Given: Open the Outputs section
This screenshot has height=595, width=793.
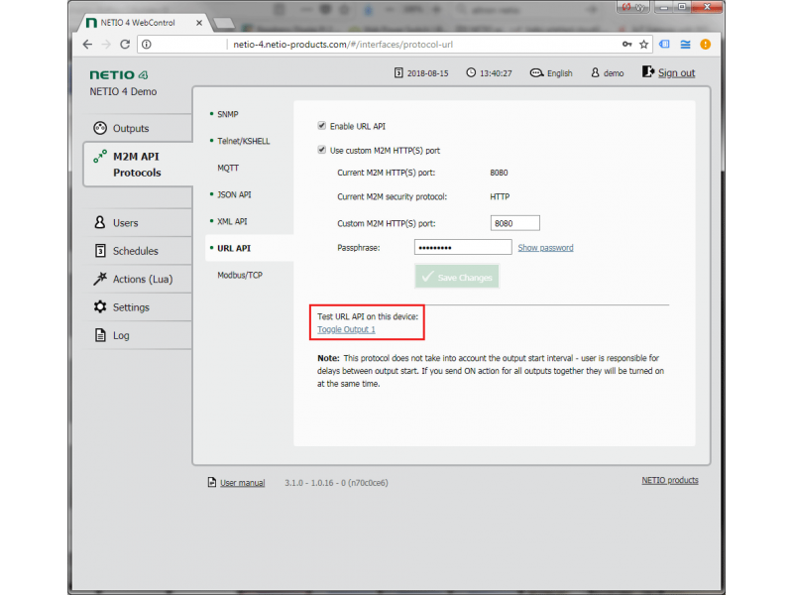Looking at the screenshot, I should pyautogui.click(x=138, y=128).
